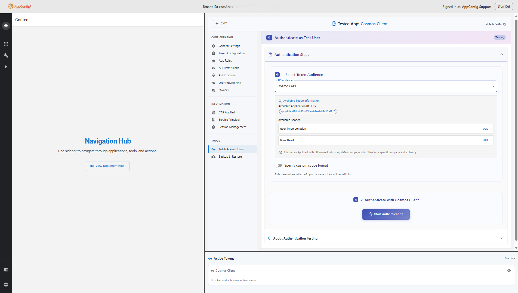
Task: Click the App Roles badge icon
Action: coord(214,61)
